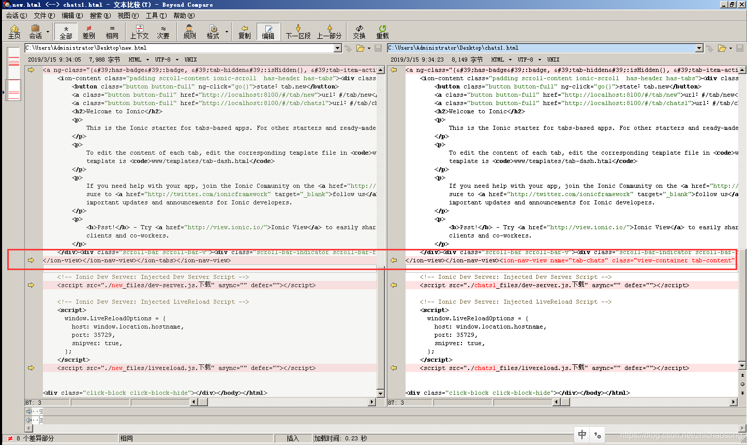The width and height of the screenshot is (747, 445).
Task: Click right copy arrow at chats1_files/livereload.js line
Action: coord(394,368)
